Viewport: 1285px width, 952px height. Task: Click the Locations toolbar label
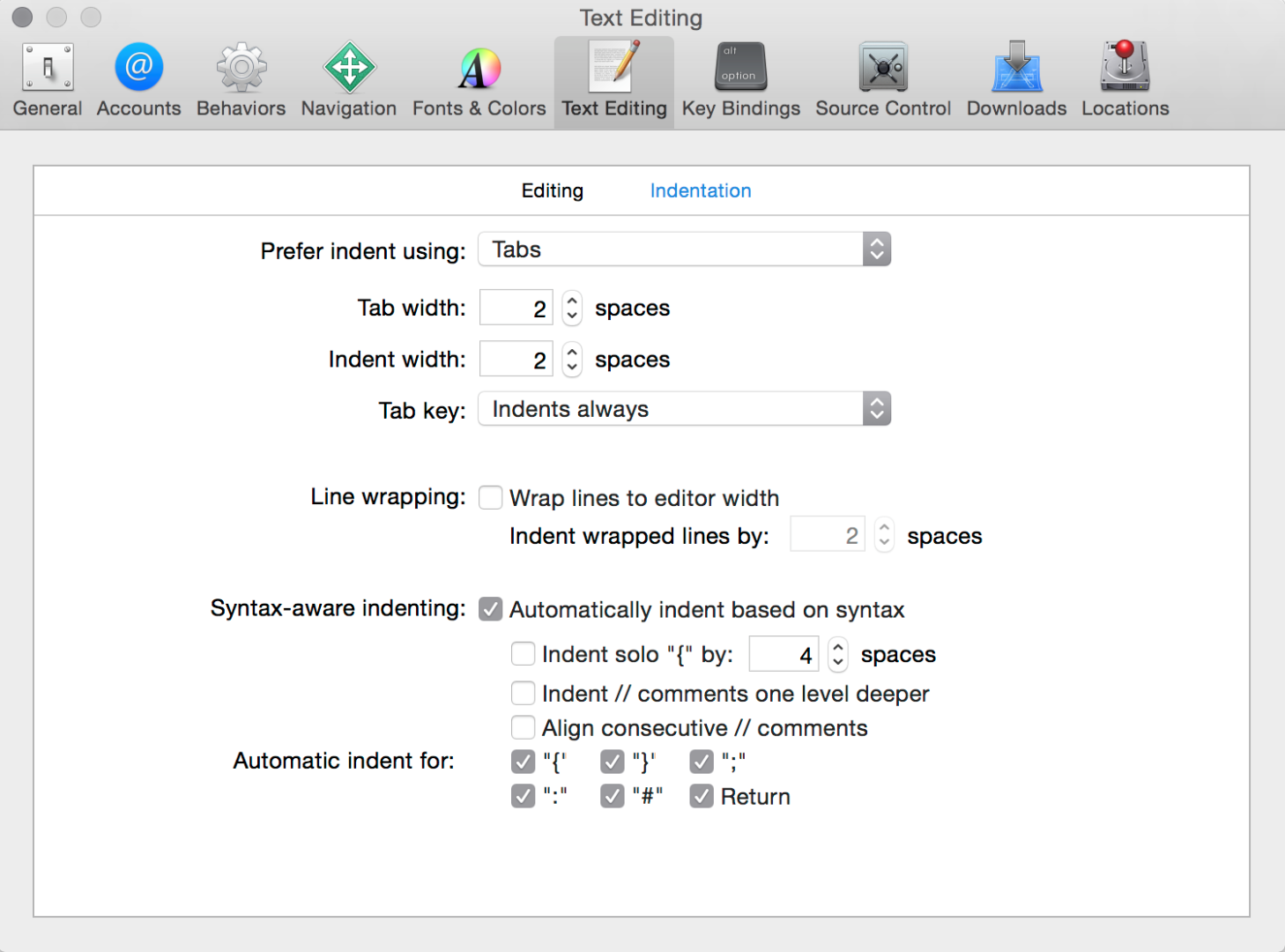(1125, 108)
